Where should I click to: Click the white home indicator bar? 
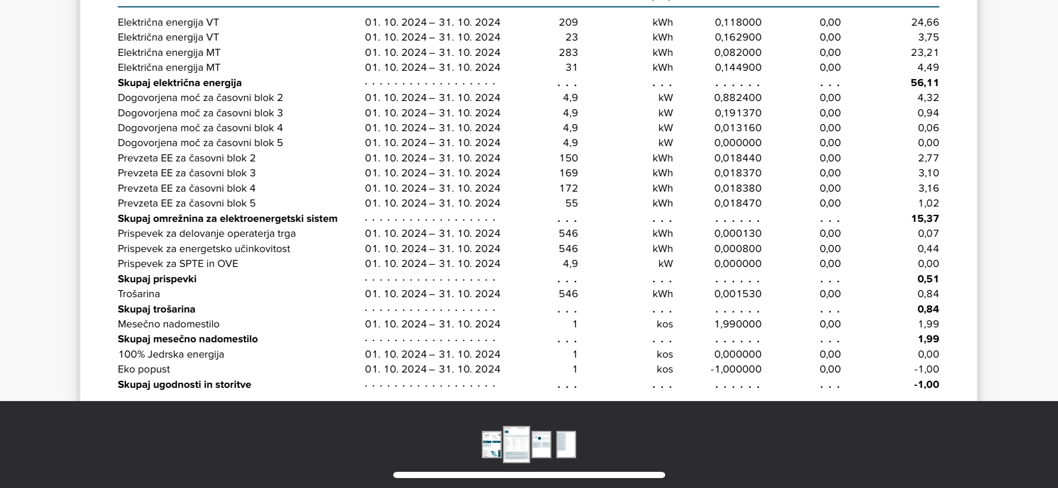pyautogui.click(x=529, y=475)
